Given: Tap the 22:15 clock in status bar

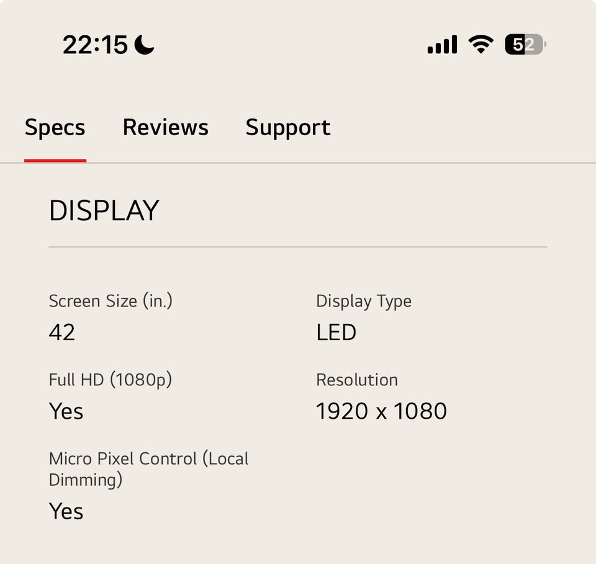Looking at the screenshot, I should [x=95, y=45].
